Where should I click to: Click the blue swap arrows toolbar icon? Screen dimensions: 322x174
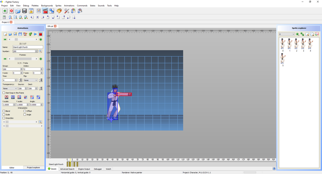pyautogui.click(x=52, y=11)
